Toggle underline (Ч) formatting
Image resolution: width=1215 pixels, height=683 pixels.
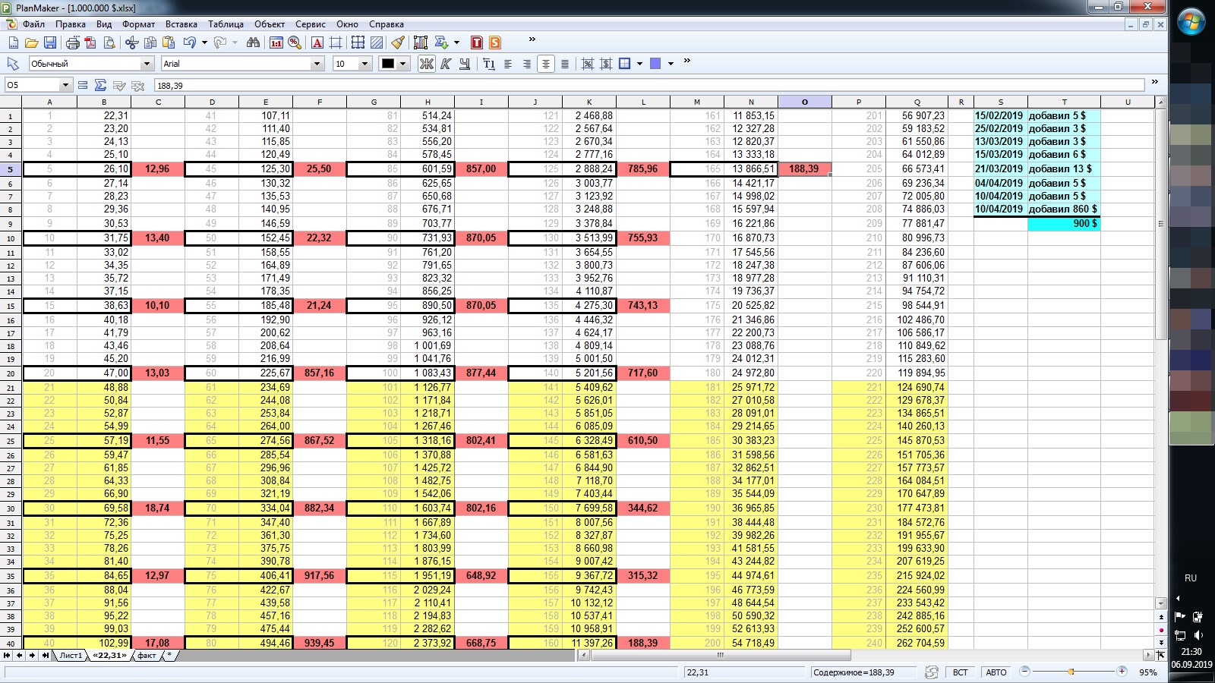click(465, 64)
